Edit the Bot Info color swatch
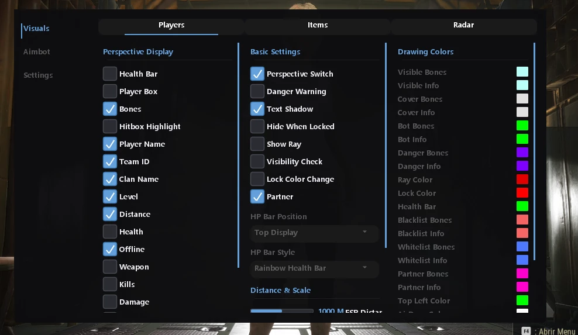Image resolution: width=578 pixels, height=335 pixels. 522,139
